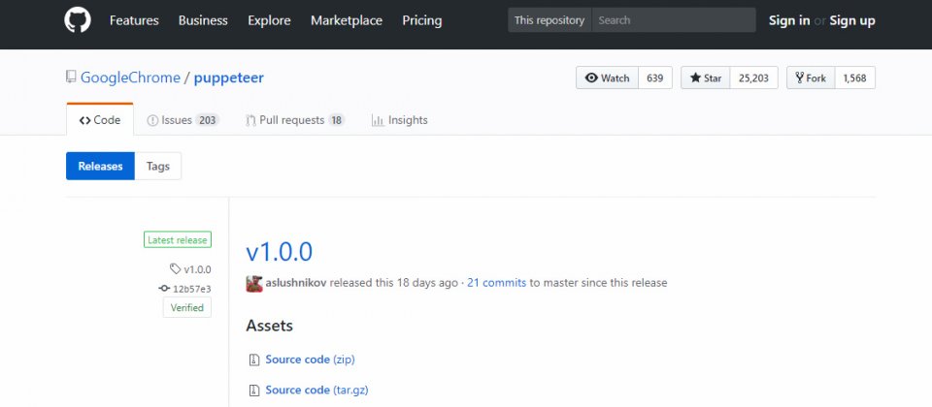This screenshot has height=407, width=932.
Task: Click the Sign in link
Action: pos(788,20)
